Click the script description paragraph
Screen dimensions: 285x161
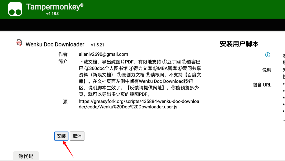coord(140,78)
